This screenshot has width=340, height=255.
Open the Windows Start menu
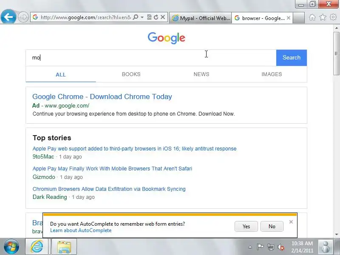tap(11, 246)
